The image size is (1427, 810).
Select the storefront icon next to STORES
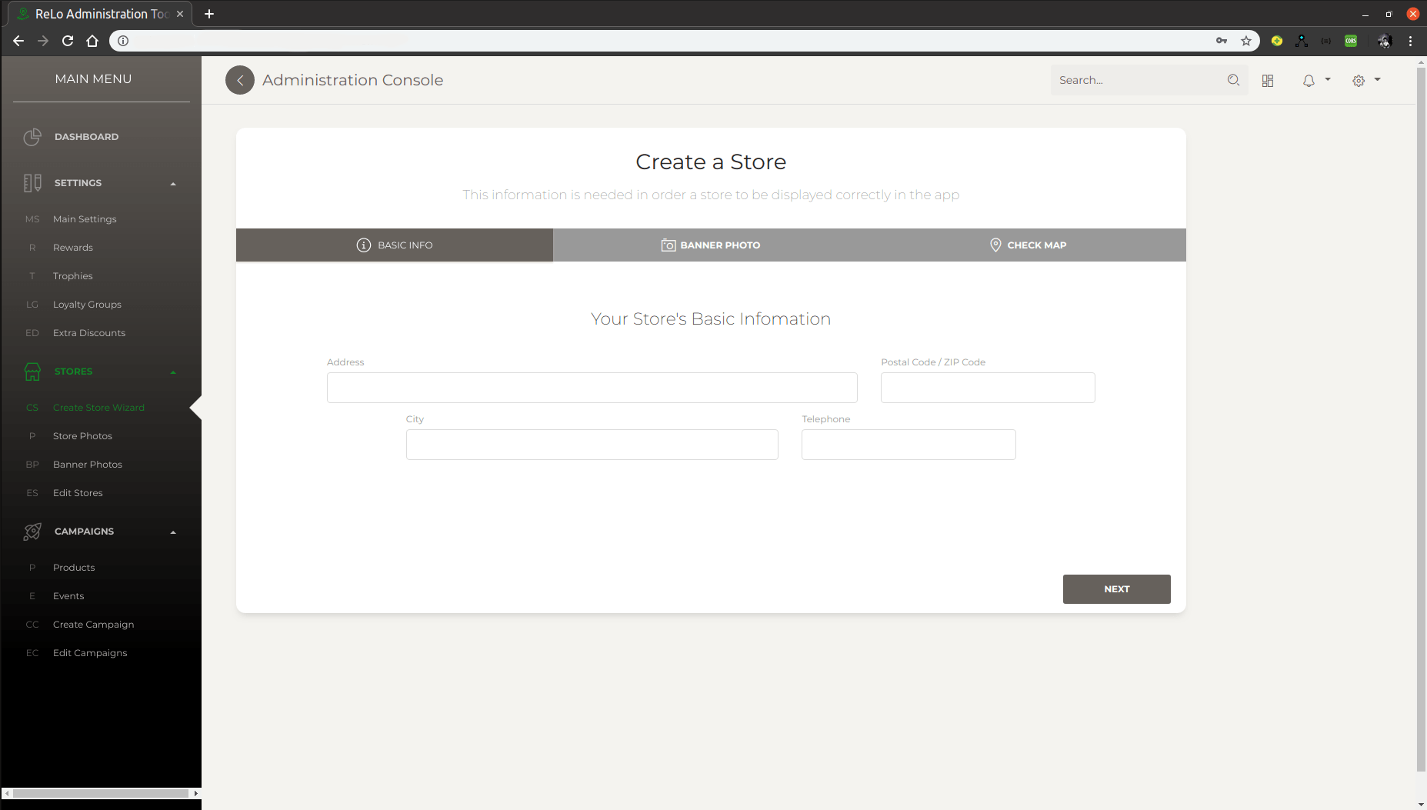pos(32,372)
